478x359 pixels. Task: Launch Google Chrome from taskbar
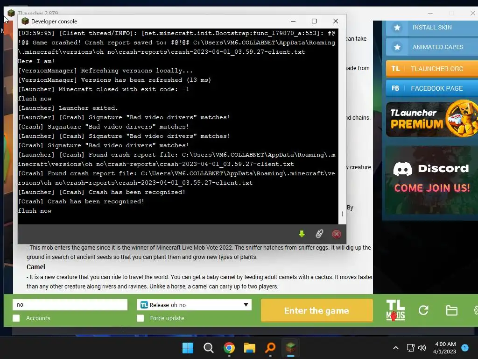pyautogui.click(x=229, y=348)
